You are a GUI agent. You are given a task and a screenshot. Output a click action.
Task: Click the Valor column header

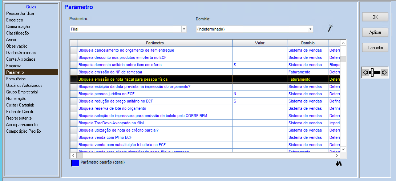(259, 43)
